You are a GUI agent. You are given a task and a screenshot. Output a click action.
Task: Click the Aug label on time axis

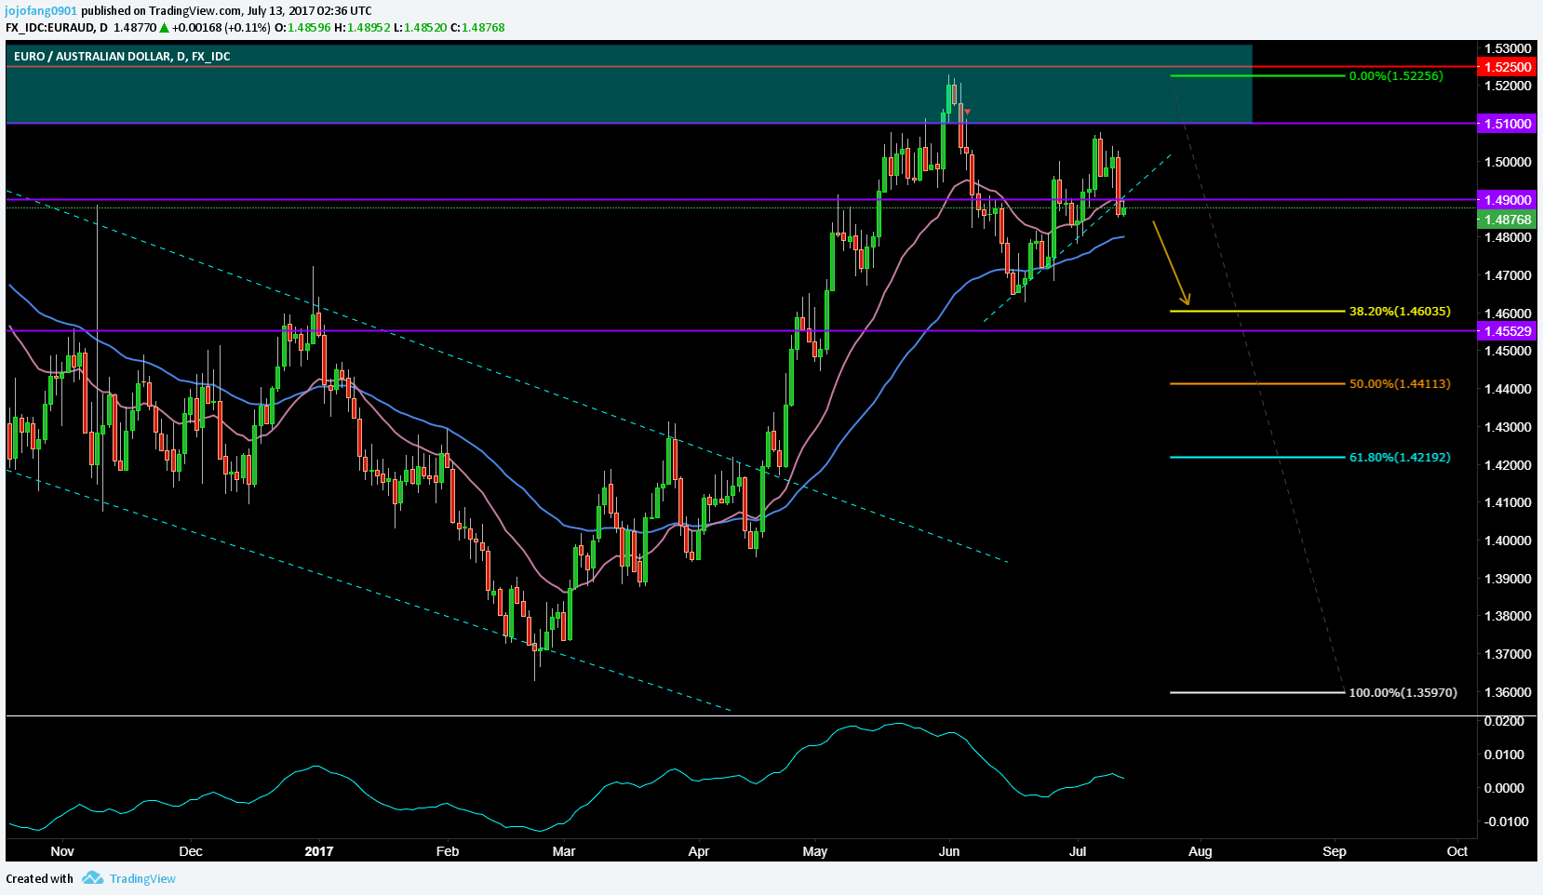[x=1201, y=851]
